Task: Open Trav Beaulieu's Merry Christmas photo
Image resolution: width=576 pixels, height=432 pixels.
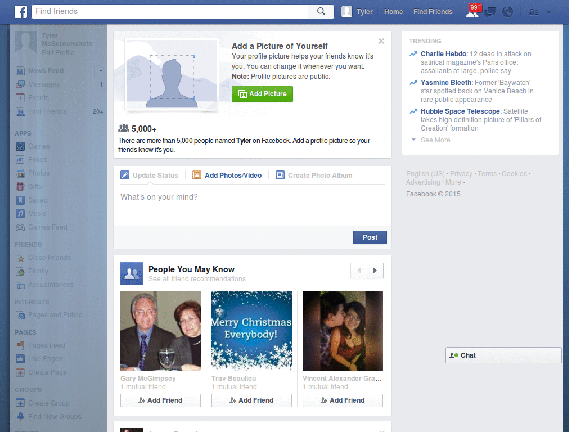Action: point(251,331)
